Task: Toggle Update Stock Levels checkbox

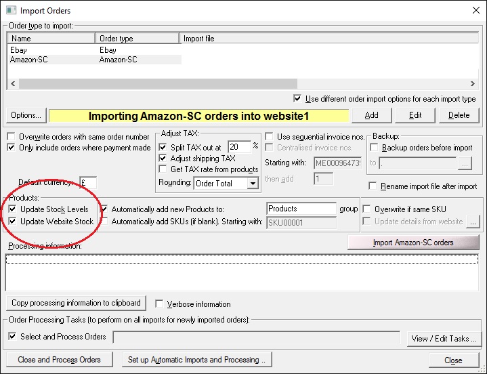Action: click(x=12, y=209)
